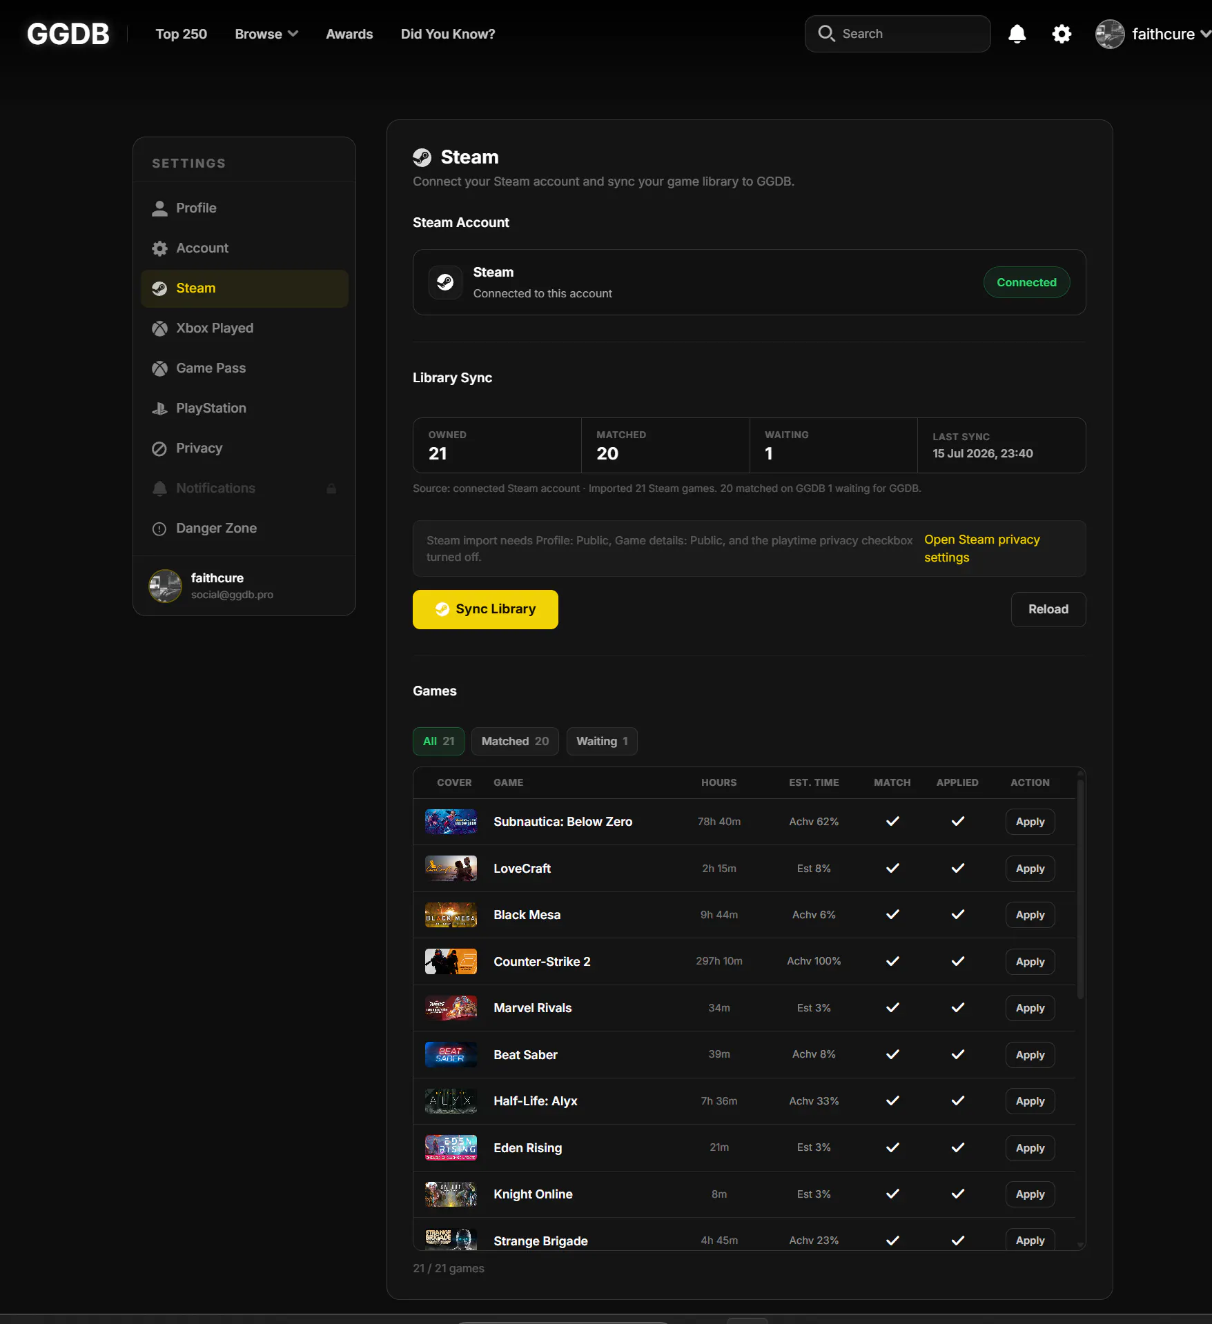Click Counter-Strike 2 cover thumbnail

click(x=451, y=961)
